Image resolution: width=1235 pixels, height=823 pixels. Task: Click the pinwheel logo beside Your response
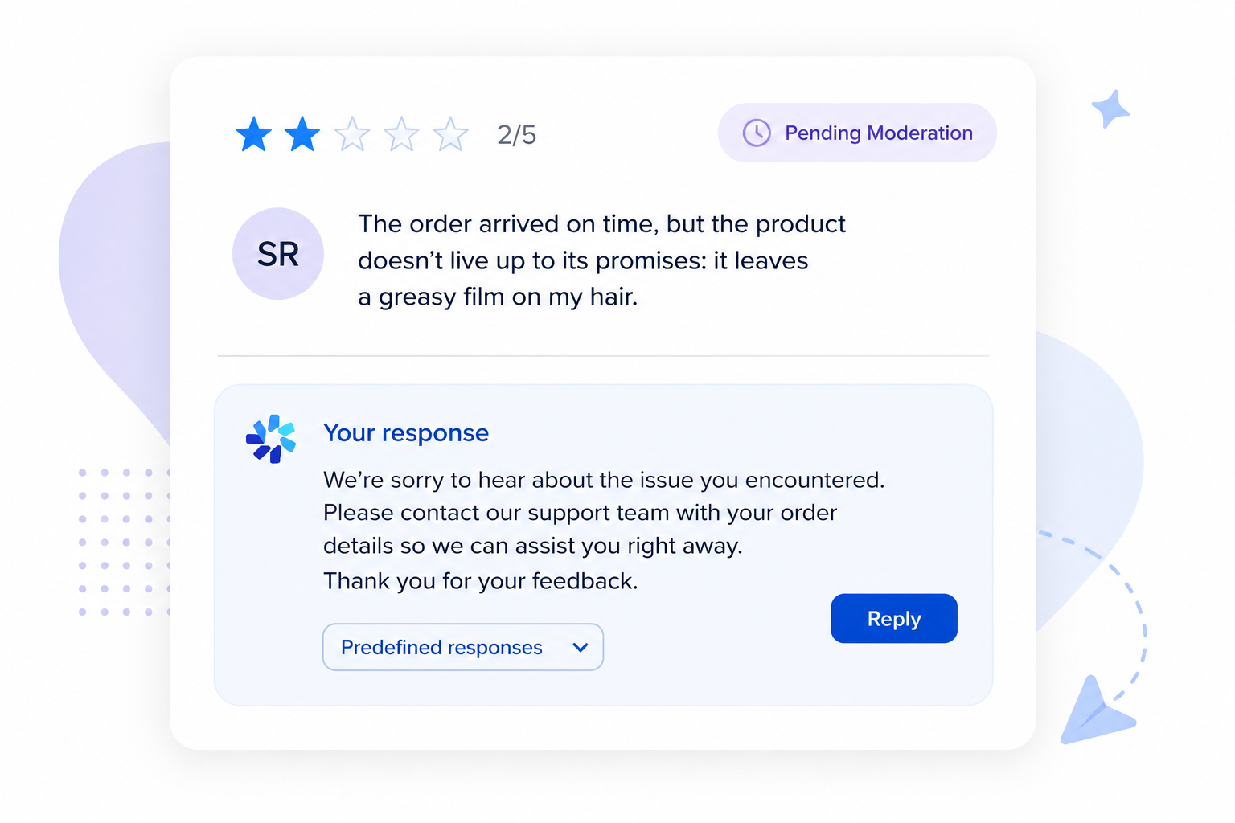point(271,439)
